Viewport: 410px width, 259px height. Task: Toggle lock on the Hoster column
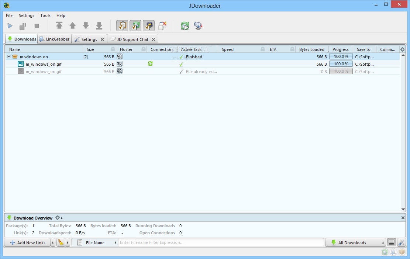144,49
